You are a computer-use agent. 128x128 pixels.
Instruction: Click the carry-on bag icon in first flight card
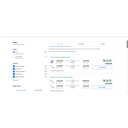(107, 60)
